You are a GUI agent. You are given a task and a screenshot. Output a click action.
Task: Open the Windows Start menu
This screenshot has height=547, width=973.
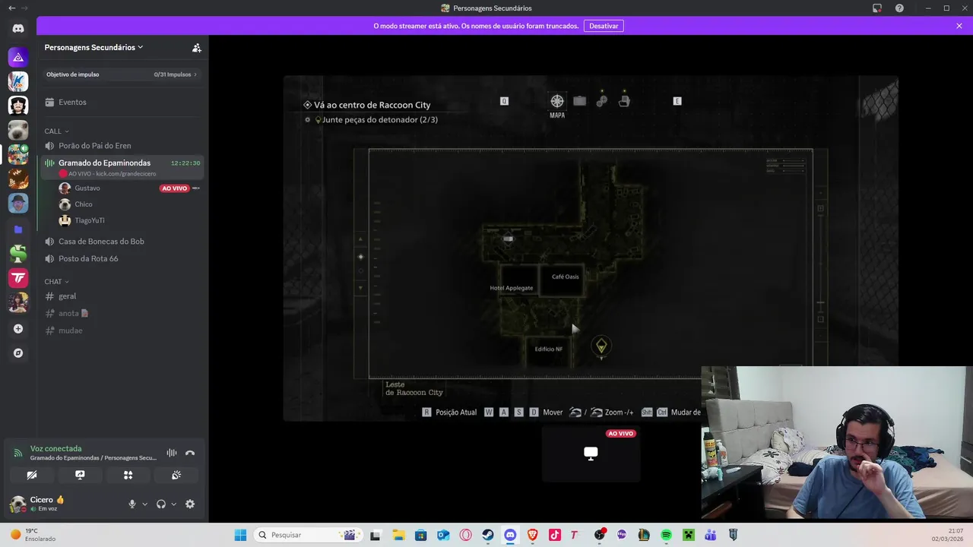[x=240, y=535]
